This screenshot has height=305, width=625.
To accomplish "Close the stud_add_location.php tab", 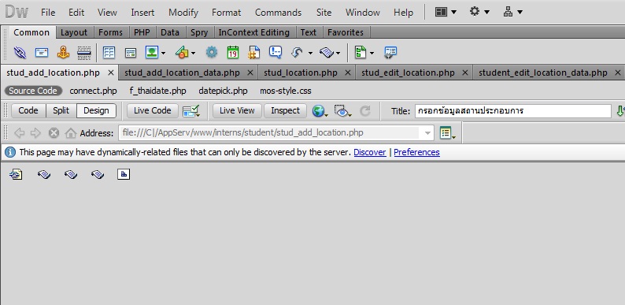I will tap(111, 73).
